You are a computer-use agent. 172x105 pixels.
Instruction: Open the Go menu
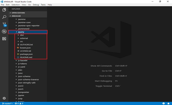click(x=29, y=5)
